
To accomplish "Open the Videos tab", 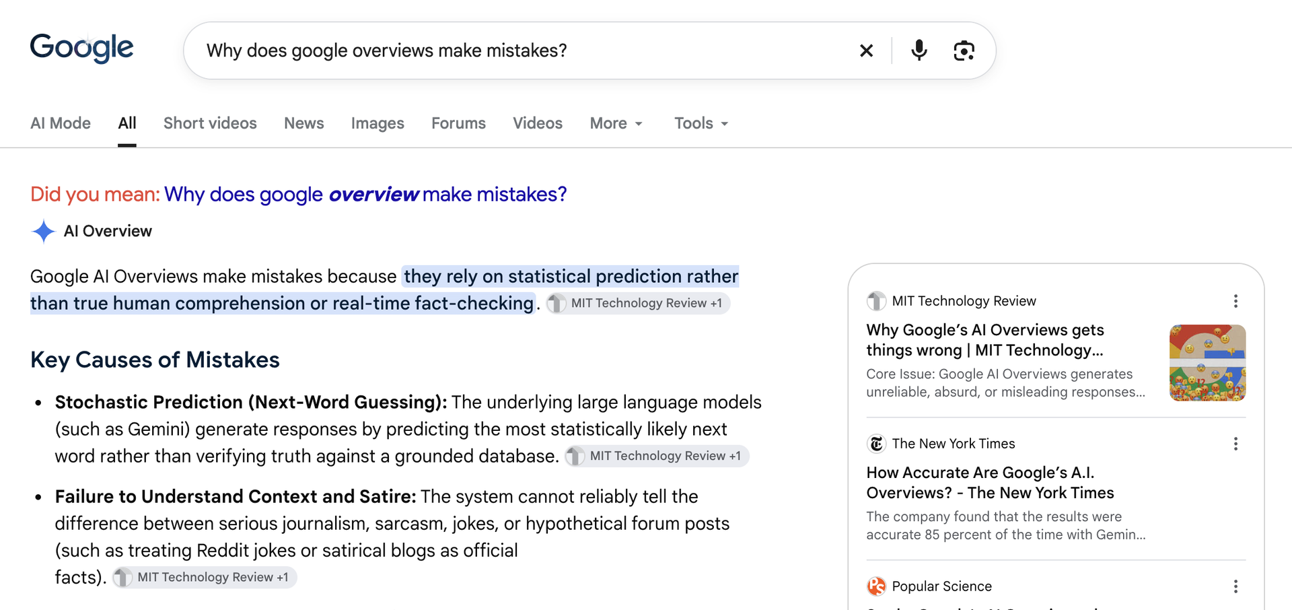I will coord(538,123).
